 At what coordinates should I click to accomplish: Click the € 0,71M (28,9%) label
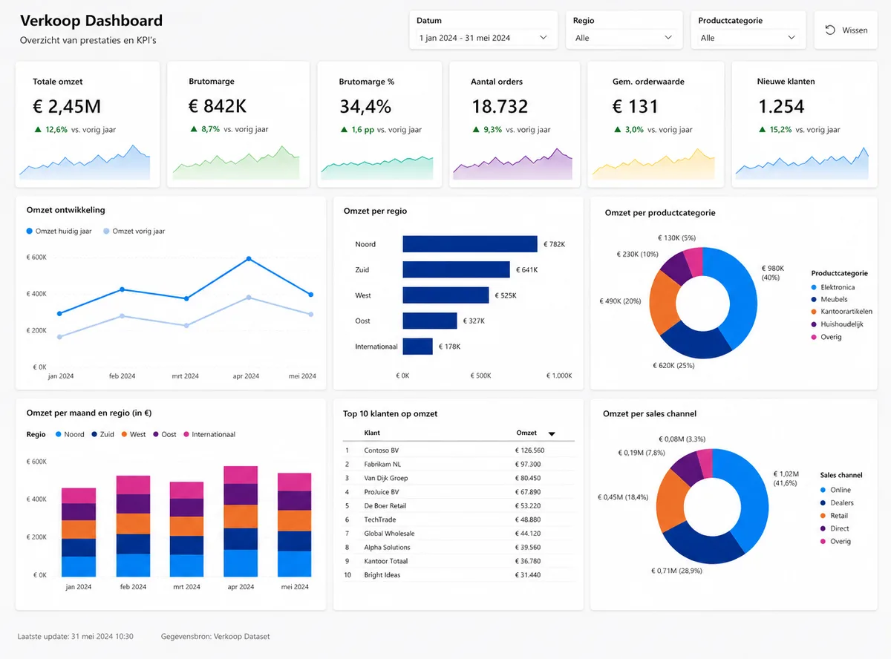676,571
